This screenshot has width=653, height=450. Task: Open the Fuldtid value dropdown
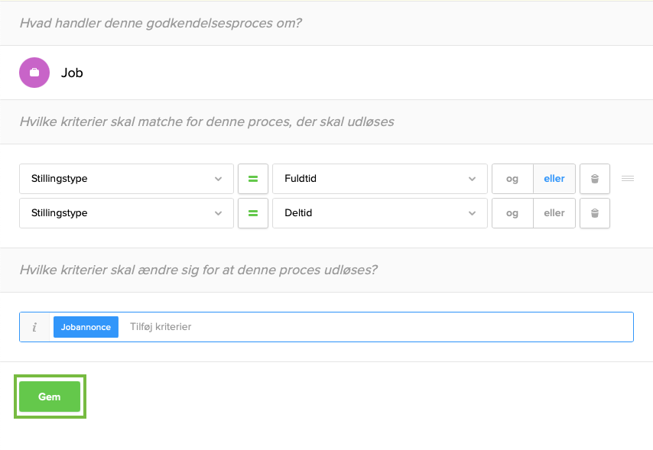(379, 179)
